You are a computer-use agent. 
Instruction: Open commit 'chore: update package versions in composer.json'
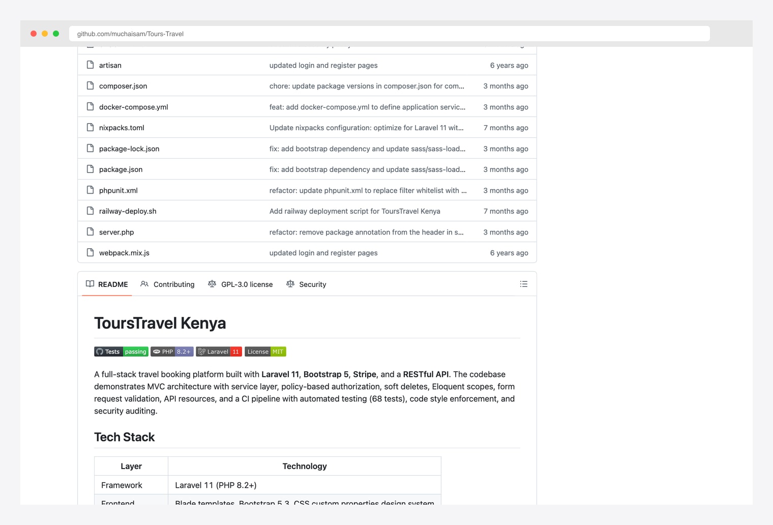pyautogui.click(x=367, y=86)
